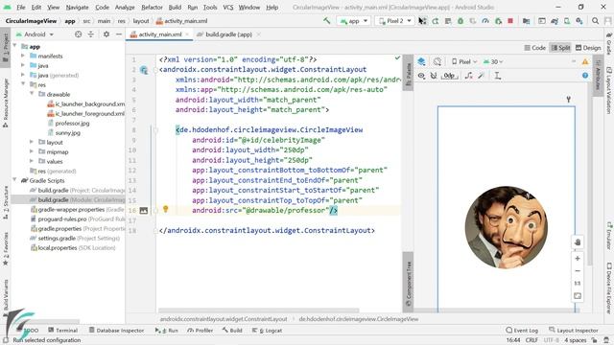The height and width of the screenshot is (345, 614).
Task: Hide the project panel with the minus icon
Action: click(119, 34)
